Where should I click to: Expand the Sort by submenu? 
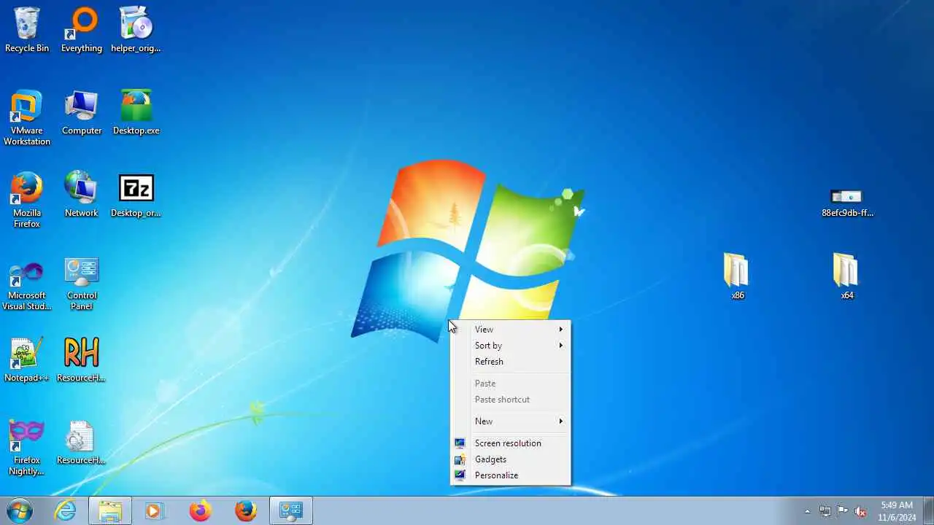510,346
